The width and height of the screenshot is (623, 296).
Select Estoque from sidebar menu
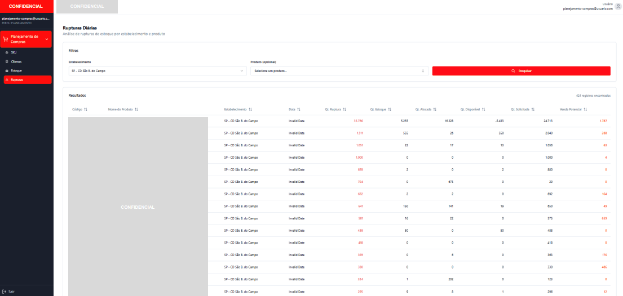(x=16, y=70)
